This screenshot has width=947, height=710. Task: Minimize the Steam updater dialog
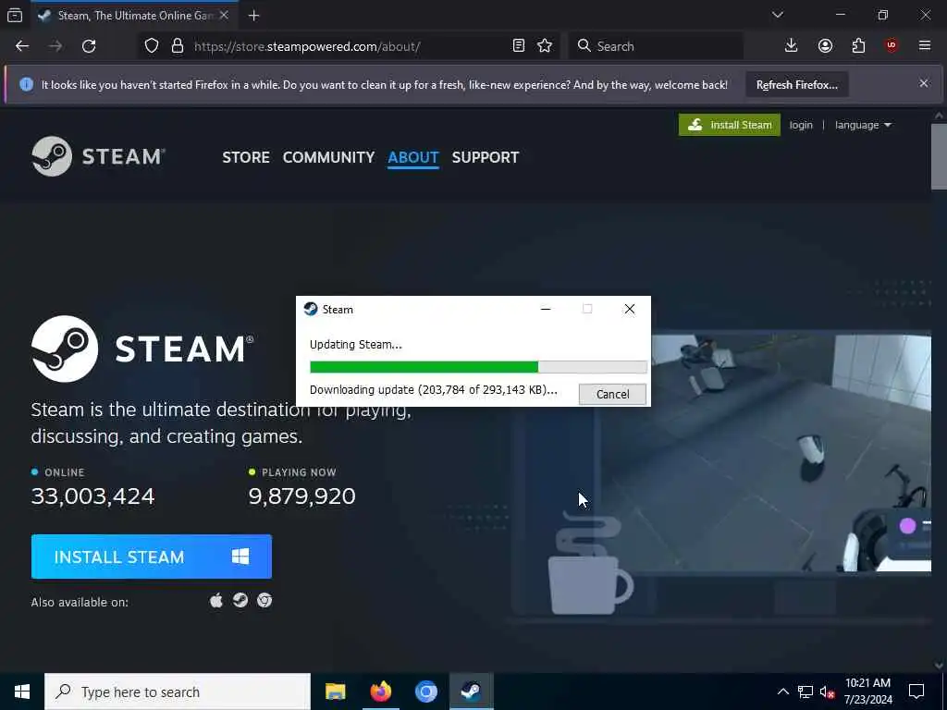click(x=546, y=309)
